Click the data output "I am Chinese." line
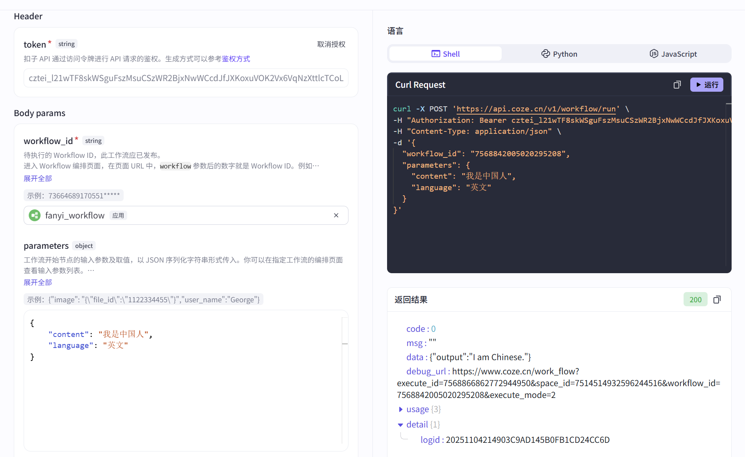745x457 pixels. point(469,357)
